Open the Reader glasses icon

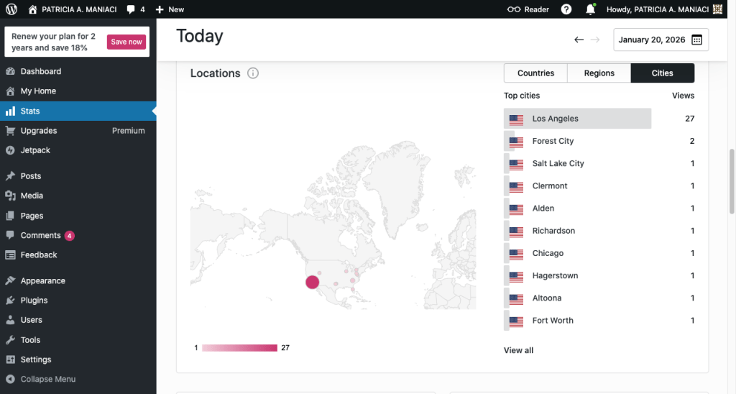point(513,9)
